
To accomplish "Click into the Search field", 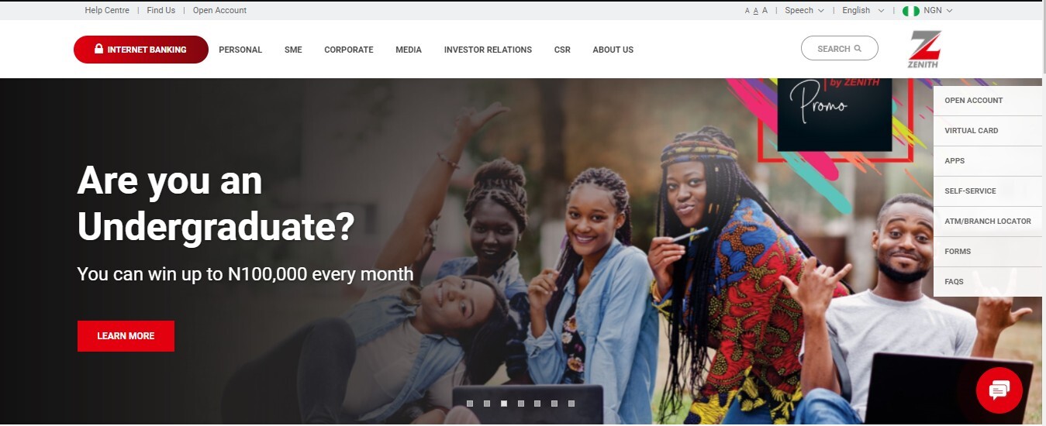I will [x=840, y=48].
